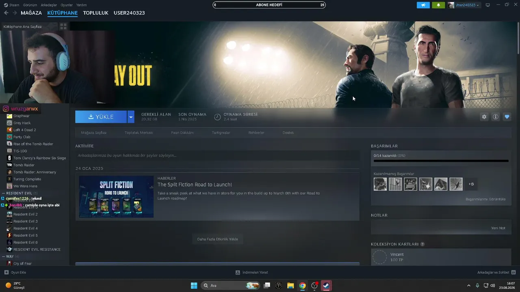Image resolution: width=520 pixels, height=292 pixels.
Task: Open the Yardım menu
Action: point(81,5)
